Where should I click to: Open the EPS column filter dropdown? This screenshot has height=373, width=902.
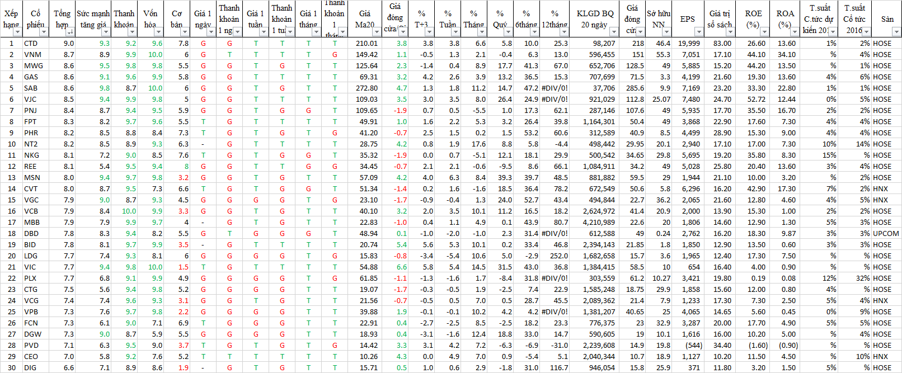click(699, 32)
